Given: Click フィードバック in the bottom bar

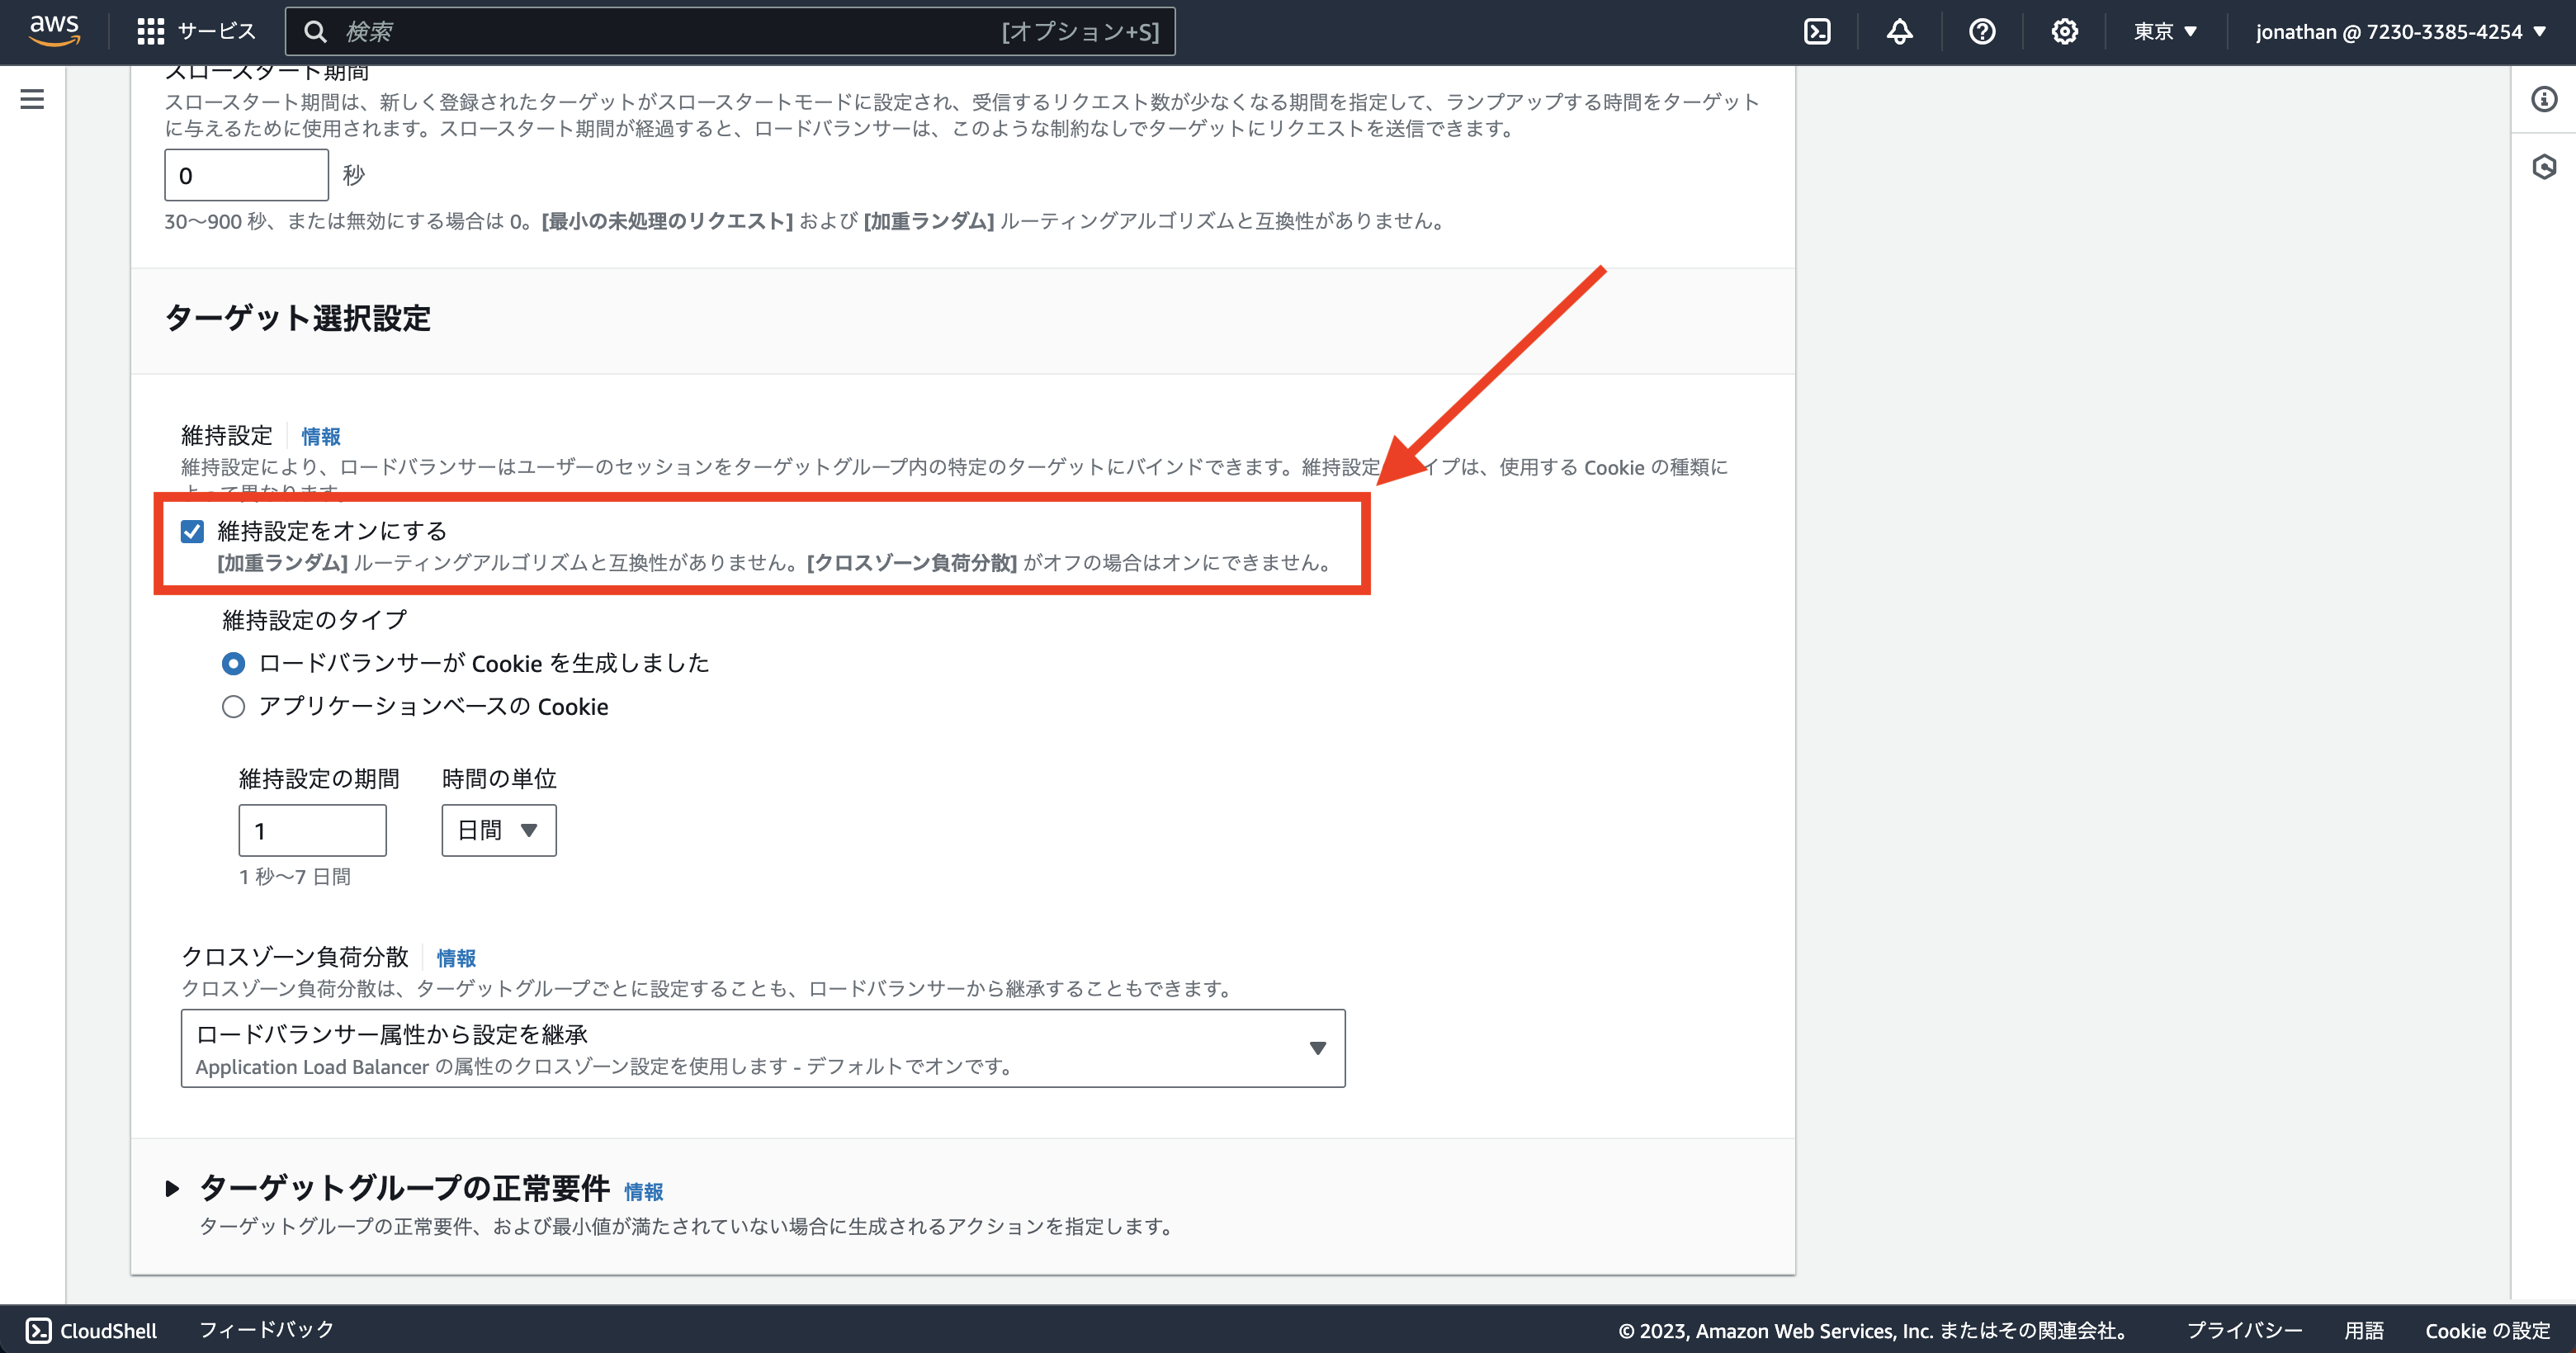Looking at the screenshot, I should (x=266, y=1330).
